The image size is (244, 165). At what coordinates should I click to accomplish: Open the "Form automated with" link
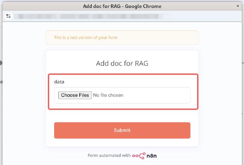click(x=109, y=155)
